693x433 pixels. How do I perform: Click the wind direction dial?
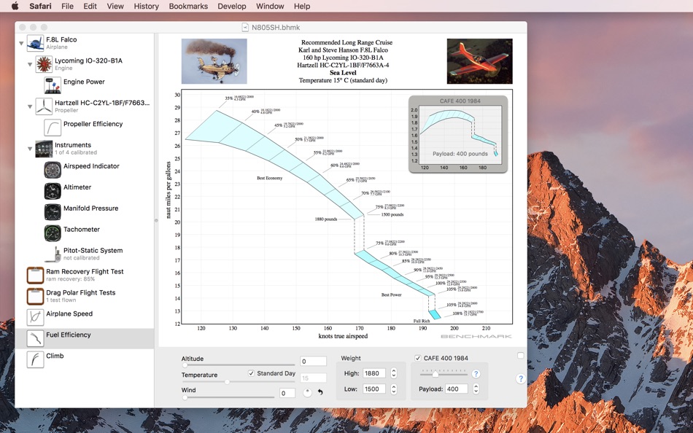click(x=307, y=392)
